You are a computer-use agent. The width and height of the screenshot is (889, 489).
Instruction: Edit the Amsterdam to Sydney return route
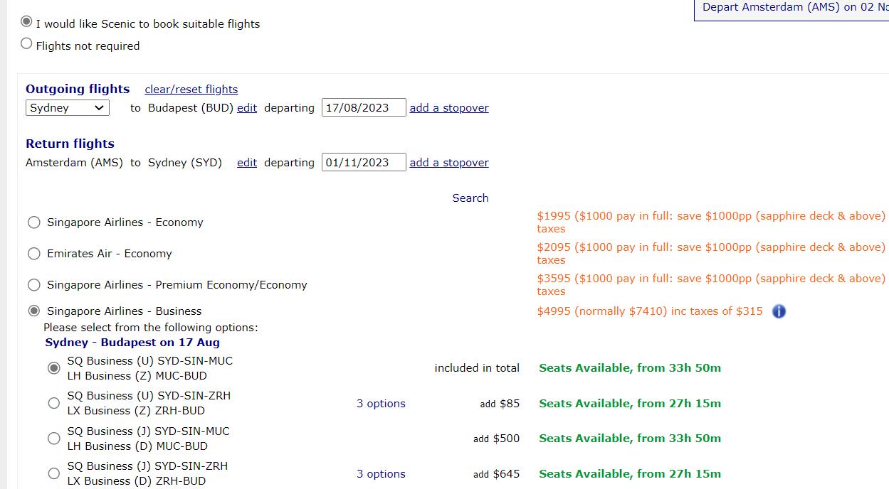(247, 163)
